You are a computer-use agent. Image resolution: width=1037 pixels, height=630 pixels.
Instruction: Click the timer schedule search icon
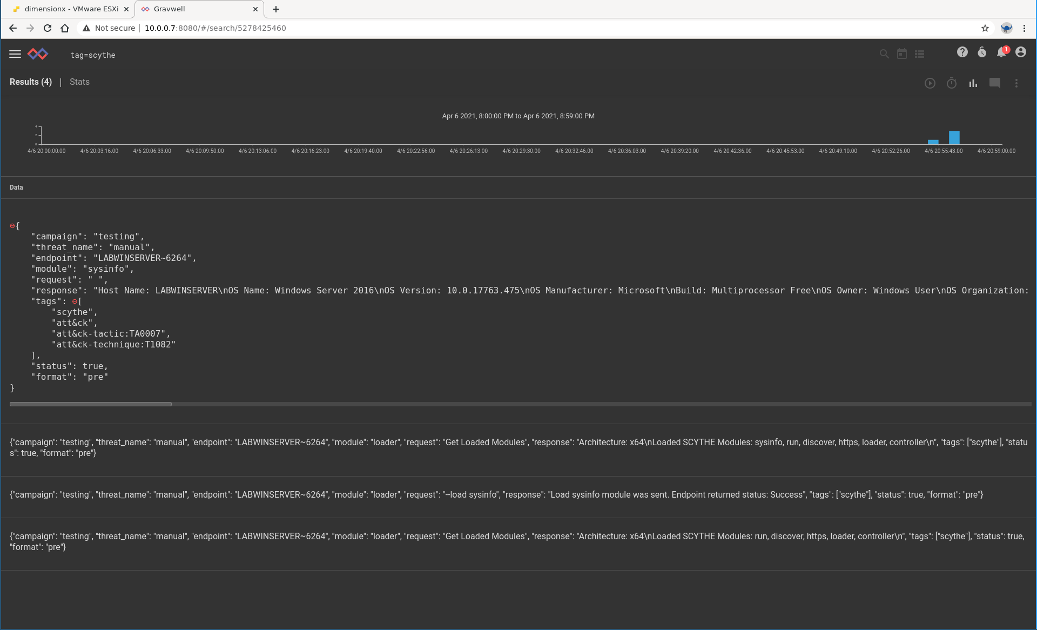tap(952, 83)
